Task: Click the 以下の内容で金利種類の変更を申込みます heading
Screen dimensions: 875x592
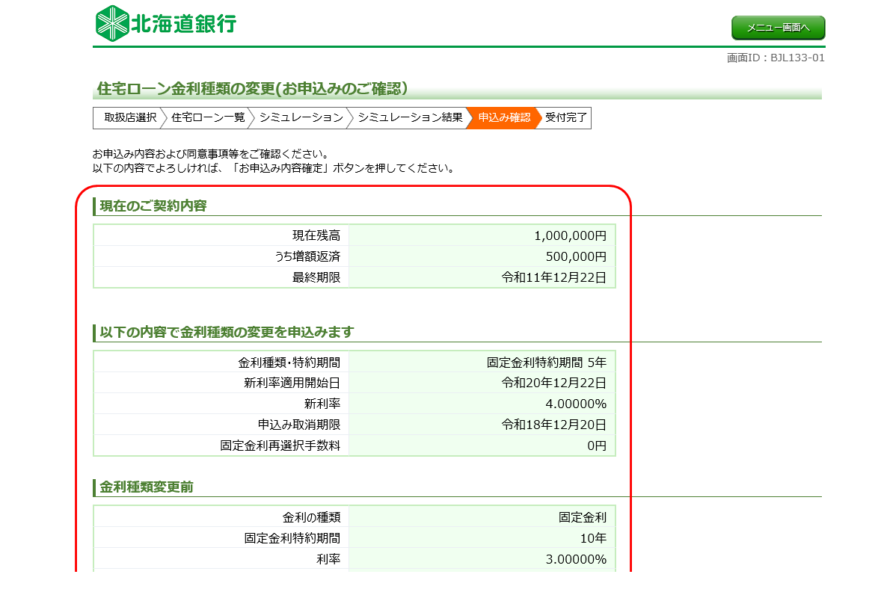Action: click(x=227, y=332)
